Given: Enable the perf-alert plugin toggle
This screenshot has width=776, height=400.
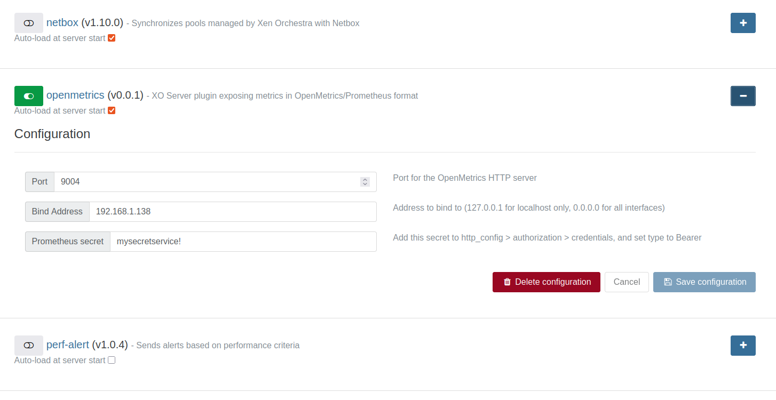Looking at the screenshot, I should (29, 345).
